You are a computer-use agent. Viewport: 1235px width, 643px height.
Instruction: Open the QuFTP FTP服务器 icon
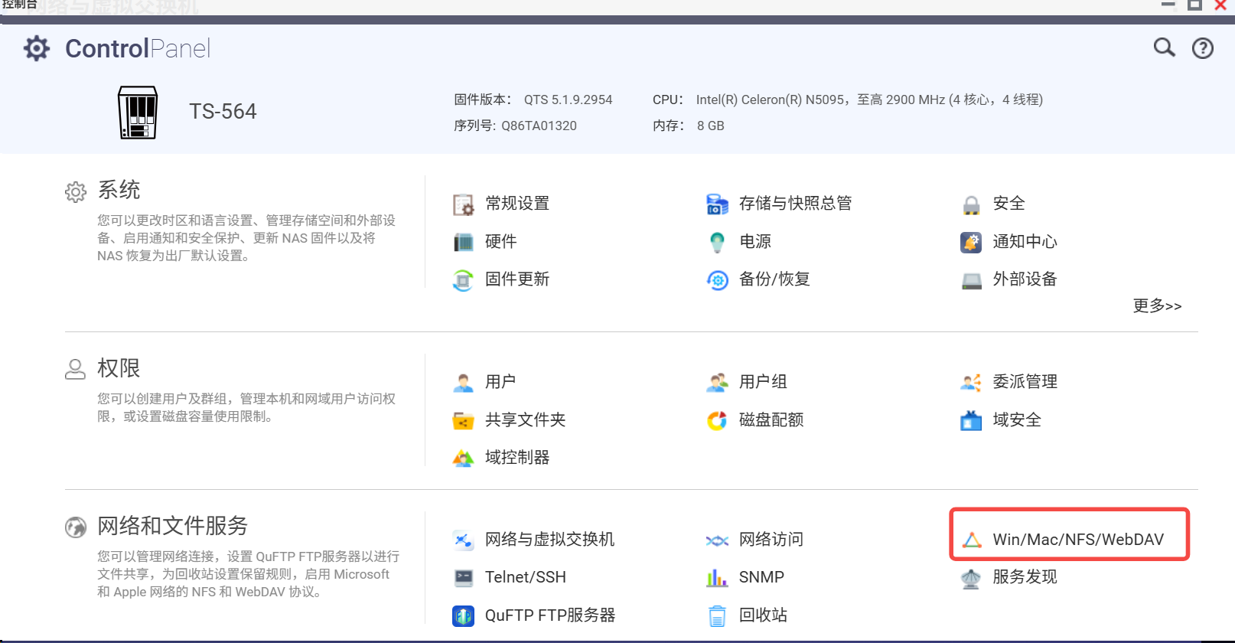(x=463, y=615)
